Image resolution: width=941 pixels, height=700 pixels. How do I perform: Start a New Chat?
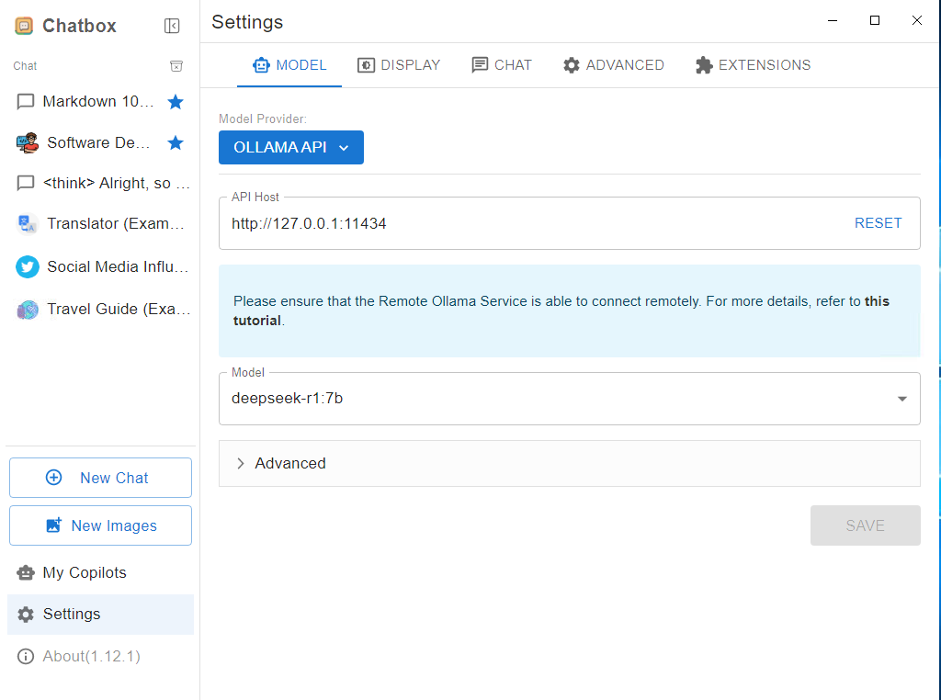point(100,478)
